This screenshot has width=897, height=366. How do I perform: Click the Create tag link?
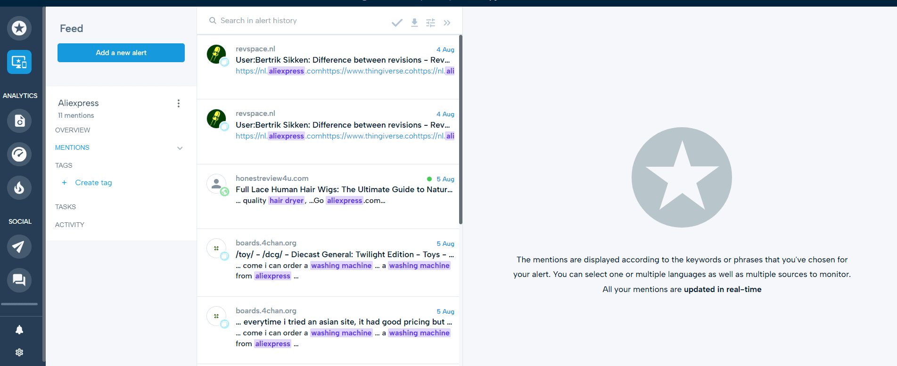click(x=93, y=183)
